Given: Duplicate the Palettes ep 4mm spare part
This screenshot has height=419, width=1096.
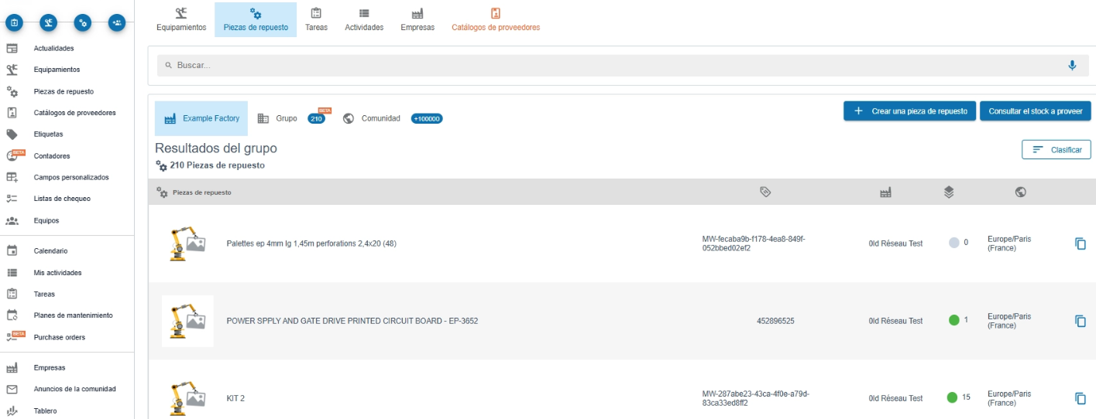Looking at the screenshot, I should (x=1081, y=244).
